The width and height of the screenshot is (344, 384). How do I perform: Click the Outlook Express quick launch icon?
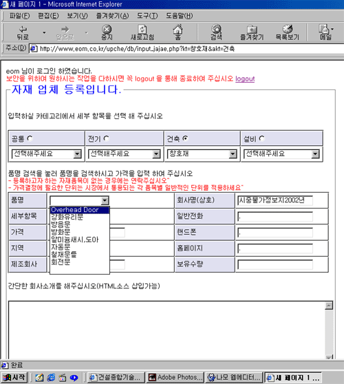[x=39, y=377]
